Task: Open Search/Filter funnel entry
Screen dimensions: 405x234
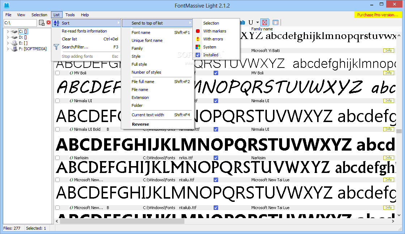Action: (x=86, y=47)
